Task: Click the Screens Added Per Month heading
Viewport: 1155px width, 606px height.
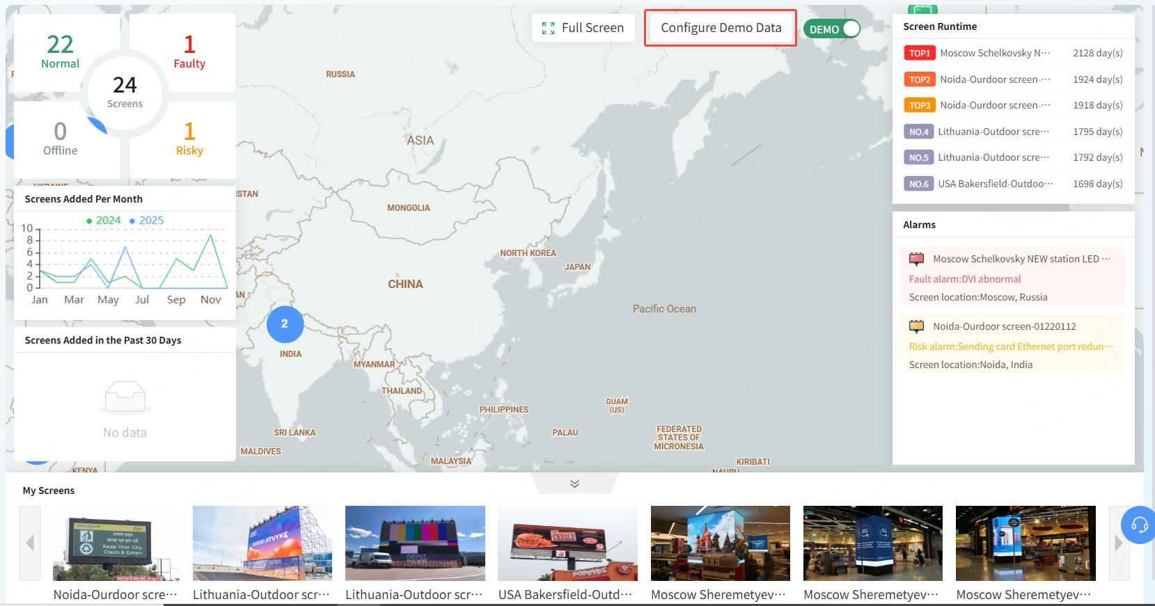Action: [x=84, y=199]
